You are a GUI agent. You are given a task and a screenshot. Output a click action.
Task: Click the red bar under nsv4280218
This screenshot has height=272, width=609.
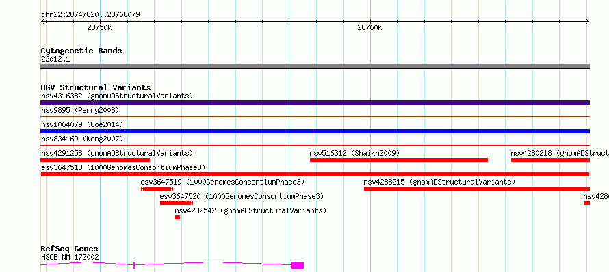point(550,160)
